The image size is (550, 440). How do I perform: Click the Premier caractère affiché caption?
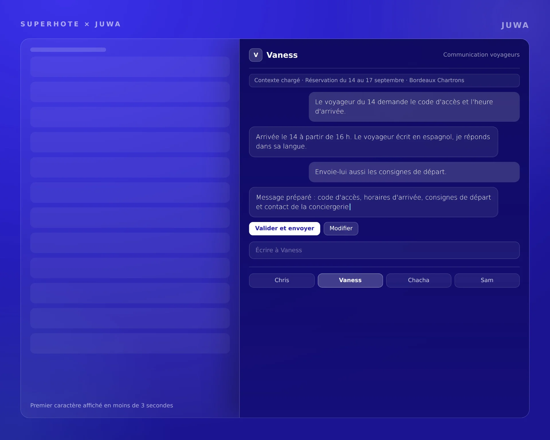click(102, 406)
